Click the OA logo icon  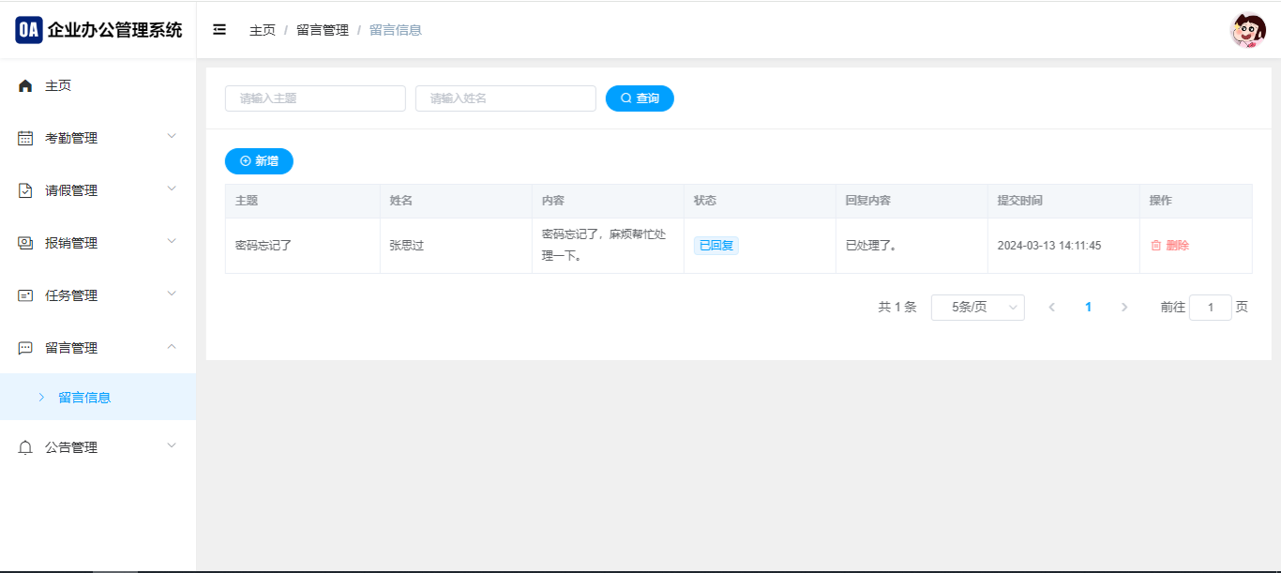coord(29,30)
